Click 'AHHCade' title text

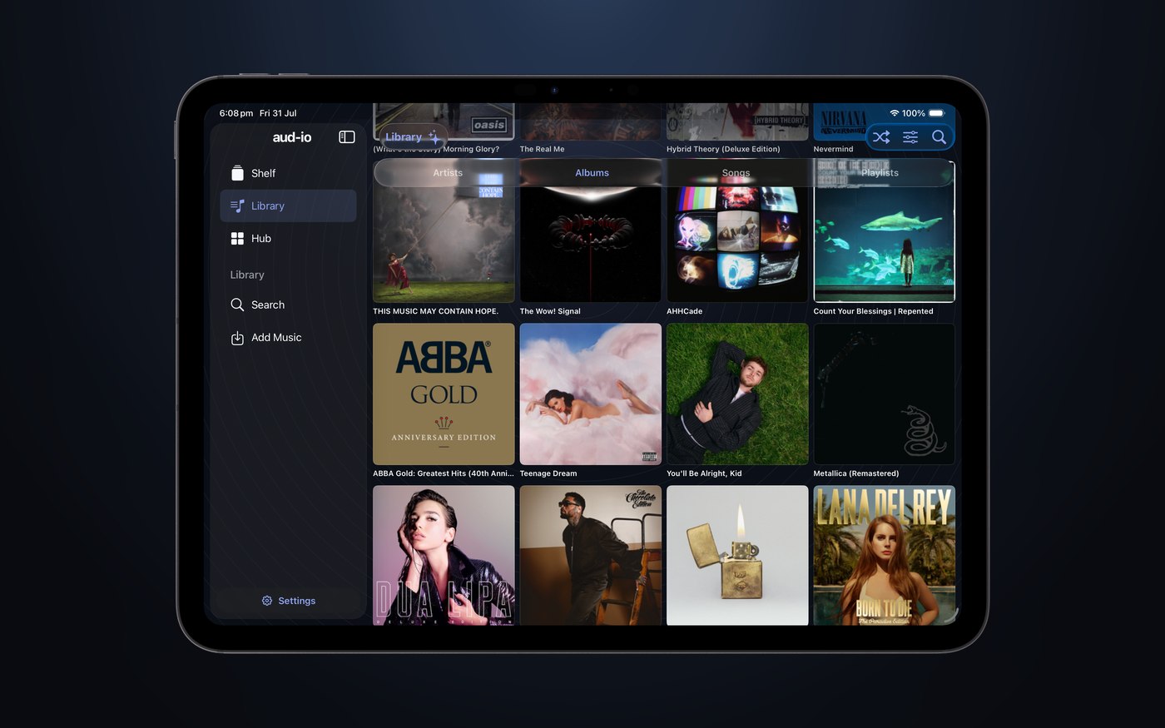[x=684, y=311]
